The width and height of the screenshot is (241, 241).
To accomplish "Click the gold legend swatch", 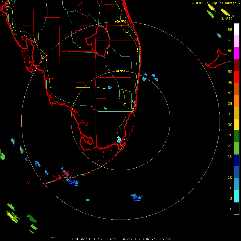I will pyautogui.click(x=236, y=113).
